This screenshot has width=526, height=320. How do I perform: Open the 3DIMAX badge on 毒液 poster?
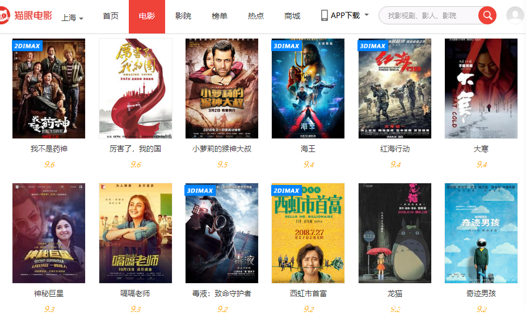(200, 190)
